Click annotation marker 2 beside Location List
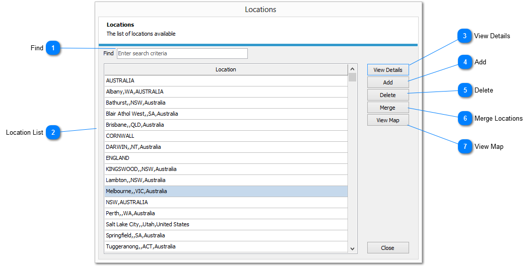Screen dimensions: 531x267 [x=53, y=133]
